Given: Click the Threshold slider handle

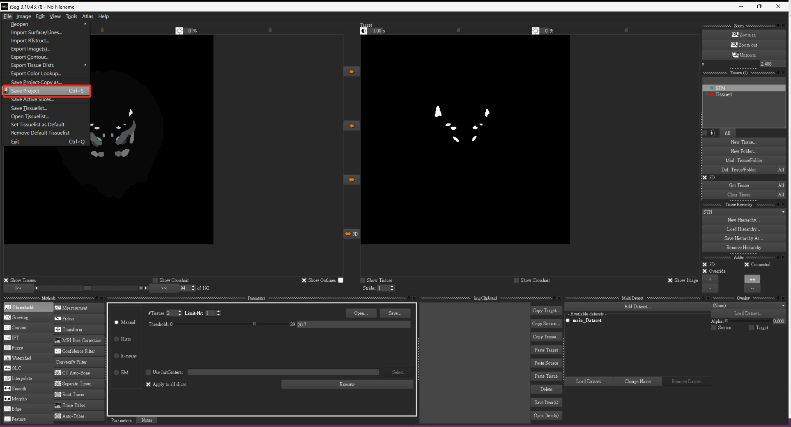Looking at the screenshot, I should (255, 324).
